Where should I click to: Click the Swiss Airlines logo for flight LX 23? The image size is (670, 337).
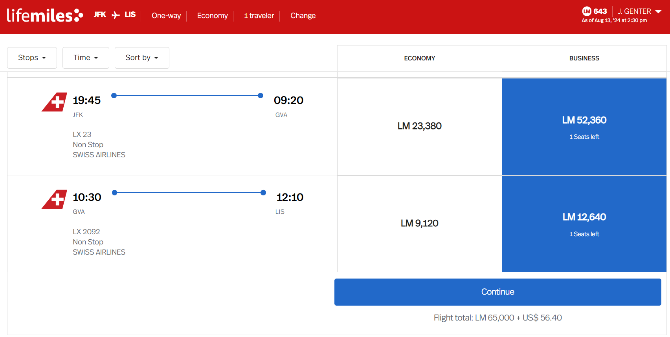(x=54, y=102)
